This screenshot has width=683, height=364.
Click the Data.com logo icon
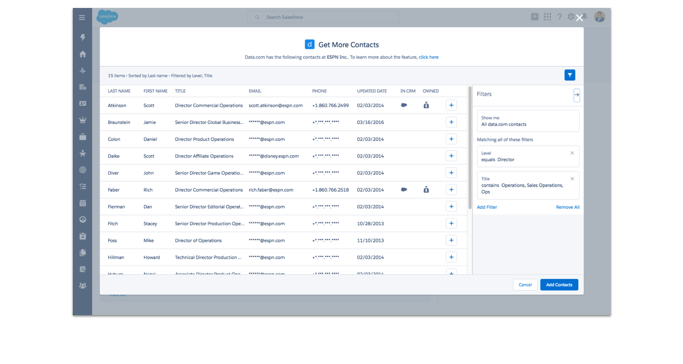pos(310,44)
